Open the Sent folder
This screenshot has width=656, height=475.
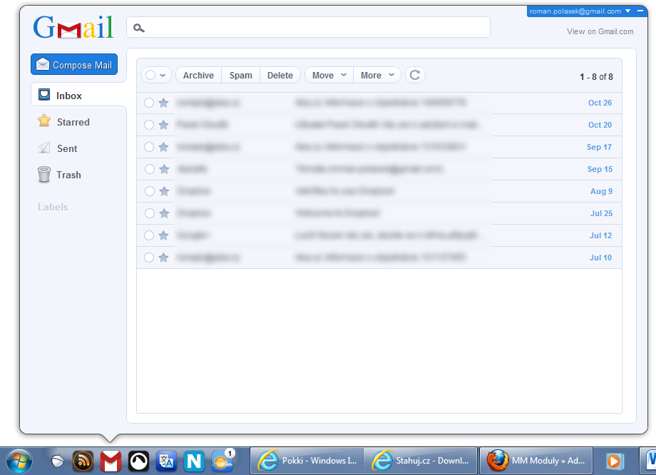[x=67, y=148]
